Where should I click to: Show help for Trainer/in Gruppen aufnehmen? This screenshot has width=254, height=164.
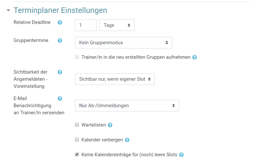tap(195, 57)
